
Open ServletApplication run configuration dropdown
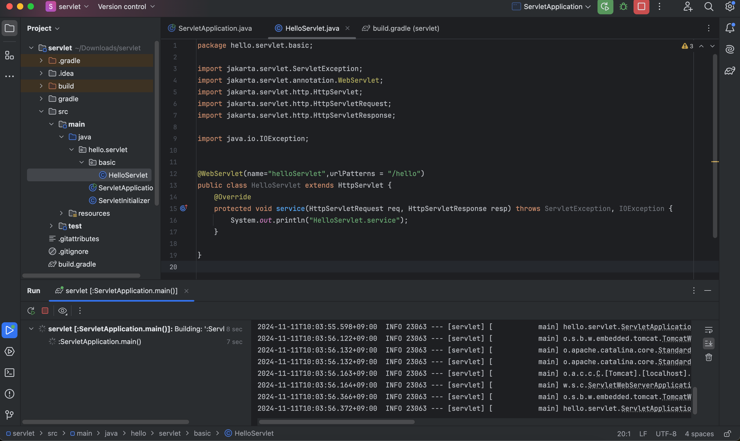[551, 7]
